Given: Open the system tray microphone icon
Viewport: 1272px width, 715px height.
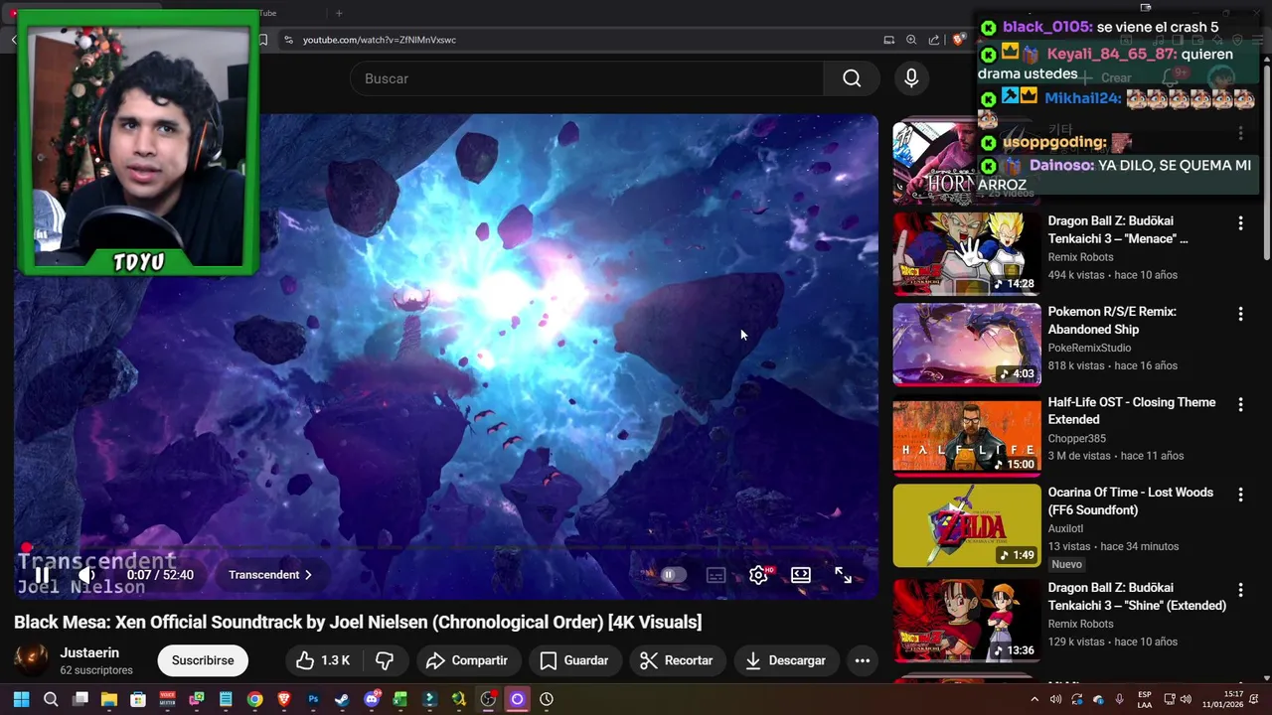Looking at the screenshot, I should (x=1120, y=699).
